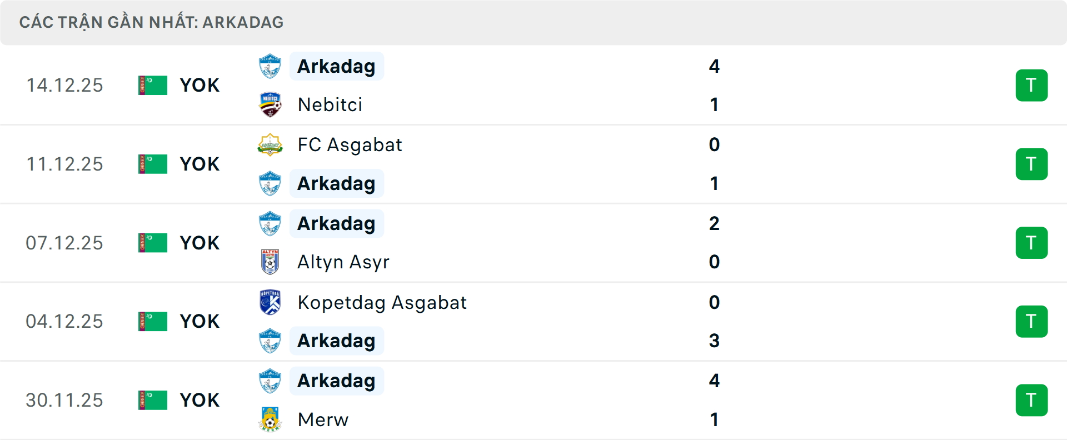The image size is (1067, 440).
Task: Click the Nebitci team name
Action: coord(330,104)
